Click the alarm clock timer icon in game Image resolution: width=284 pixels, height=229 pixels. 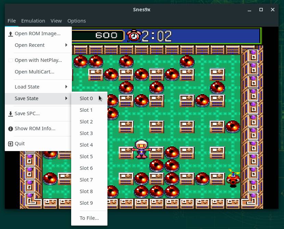134,36
